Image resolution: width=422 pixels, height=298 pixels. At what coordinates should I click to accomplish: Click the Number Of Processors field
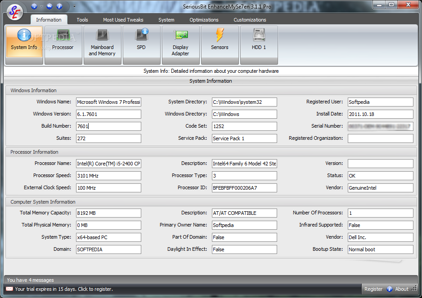coord(381,213)
